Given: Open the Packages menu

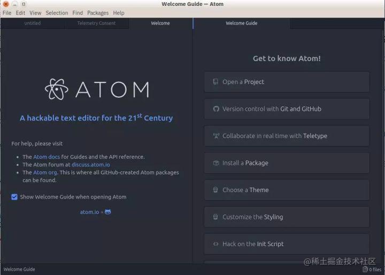Looking at the screenshot, I should (98, 13).
